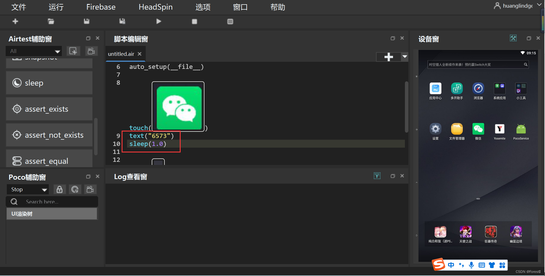Click the device window tools icon
This screenshot has height=276, width=545.
pos(513,38)
